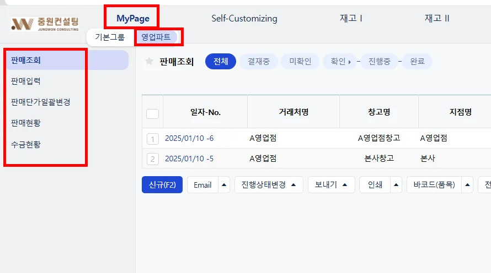Switch to Self-Customizing menu

pos(244,18)
